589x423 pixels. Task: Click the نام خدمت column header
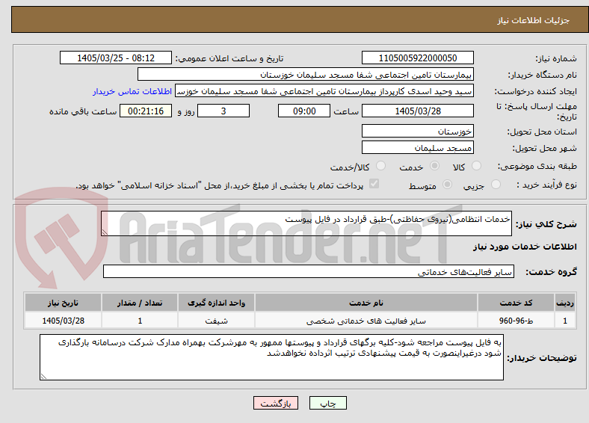click(366, 303)
